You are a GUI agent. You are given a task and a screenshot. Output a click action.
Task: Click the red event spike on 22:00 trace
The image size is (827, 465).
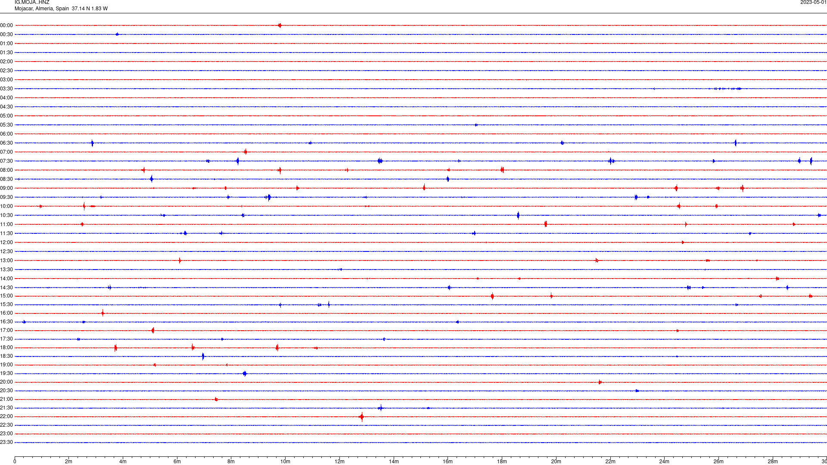click(x=361, y=416)
